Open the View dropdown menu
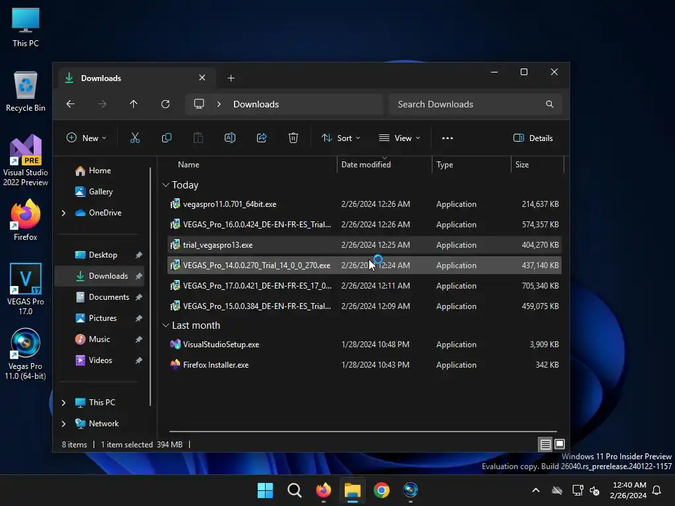This screenshot has height=506, width=675. pos(399,138)
